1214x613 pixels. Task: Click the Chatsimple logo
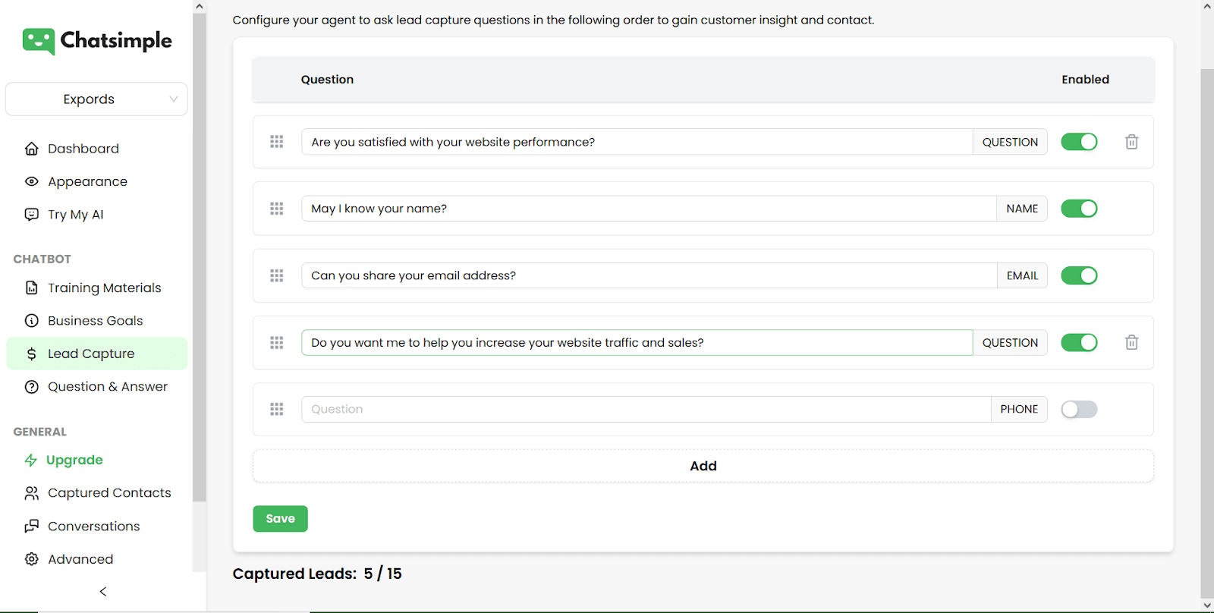(97, 41)
